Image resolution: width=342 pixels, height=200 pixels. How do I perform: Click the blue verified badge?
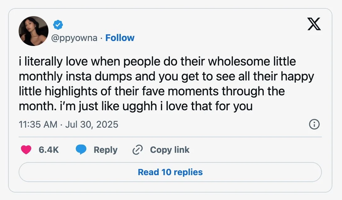(x=58, y=24)
